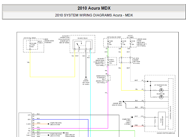Click the 'GAUGE CONTROL MODULE' label

pos(166,133)
